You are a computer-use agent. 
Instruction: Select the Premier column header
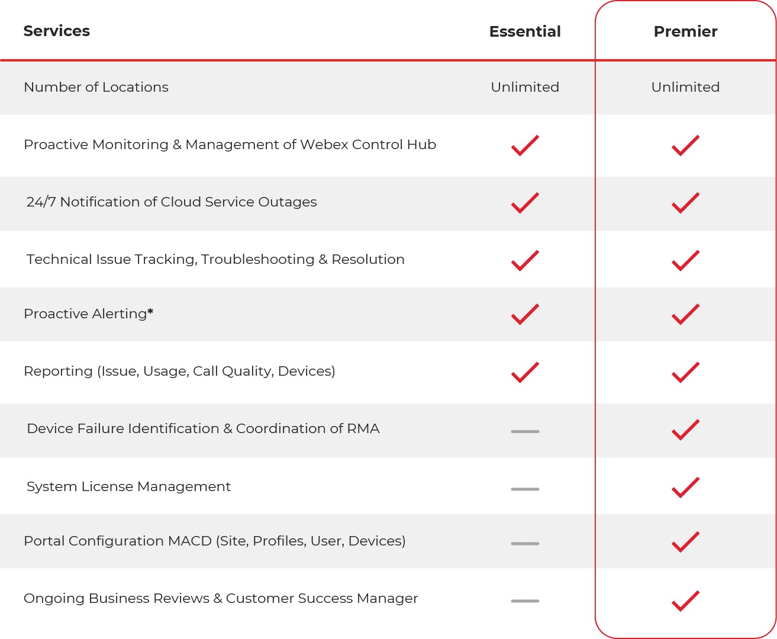pyautogui.click(x=685, y=31)
